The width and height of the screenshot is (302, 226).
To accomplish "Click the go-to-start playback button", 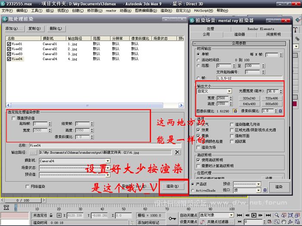I will 239,215.
